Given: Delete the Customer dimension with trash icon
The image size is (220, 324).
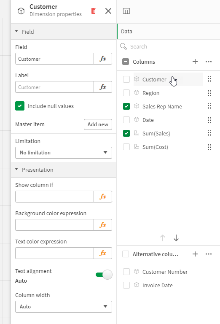Looking at the screenshot, I should 93,11.
